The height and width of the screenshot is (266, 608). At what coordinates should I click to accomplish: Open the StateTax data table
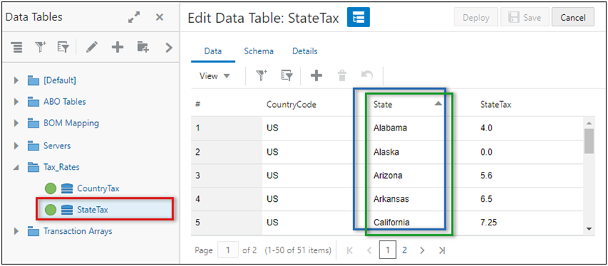click(x=92, y=210)
